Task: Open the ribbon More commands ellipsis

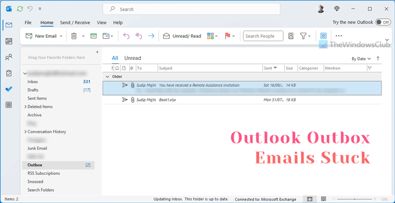Action: coord(339,36)
